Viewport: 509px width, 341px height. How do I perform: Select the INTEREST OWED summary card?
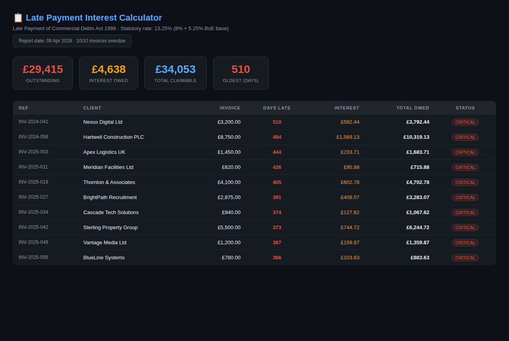[x=109, y=73]
